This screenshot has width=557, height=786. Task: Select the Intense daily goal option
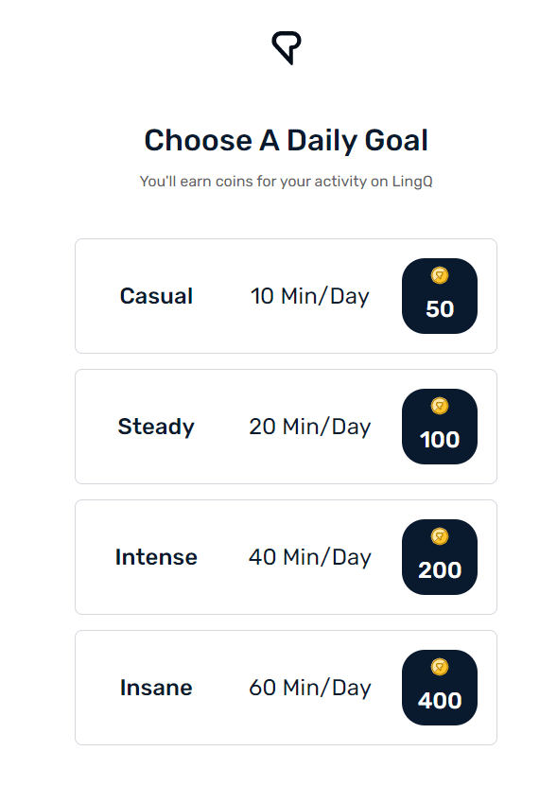[x=286, y=557]
